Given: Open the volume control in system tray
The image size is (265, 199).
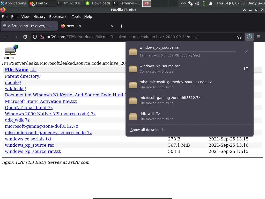Looking at the screenshot, I should click(x=197, y=3).
